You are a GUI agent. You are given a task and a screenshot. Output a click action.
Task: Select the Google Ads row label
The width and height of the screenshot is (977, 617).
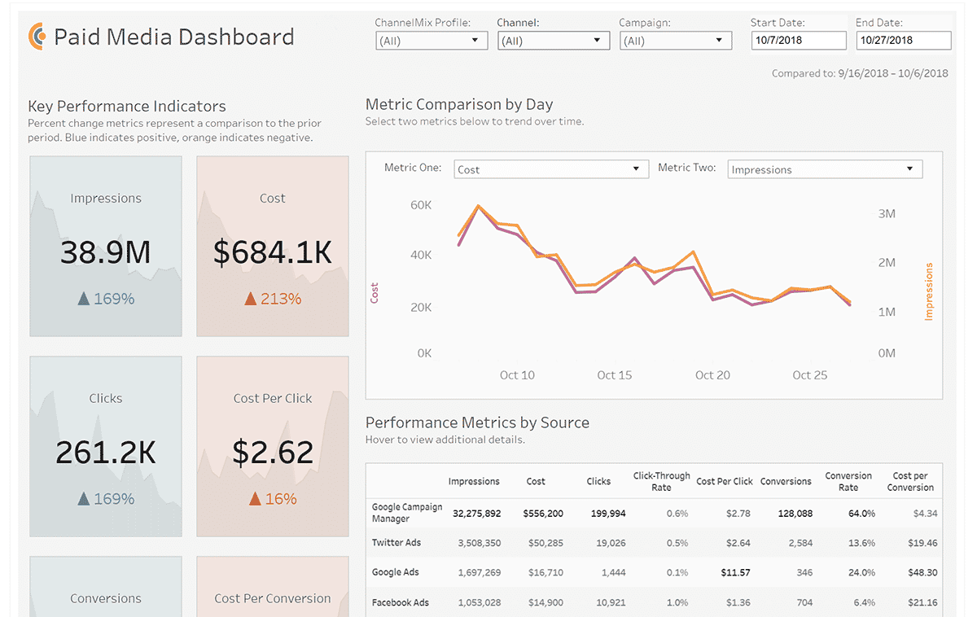(396, 572)
